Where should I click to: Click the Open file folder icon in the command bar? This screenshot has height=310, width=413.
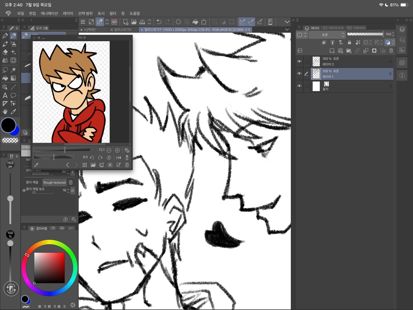tap(134, 22)
